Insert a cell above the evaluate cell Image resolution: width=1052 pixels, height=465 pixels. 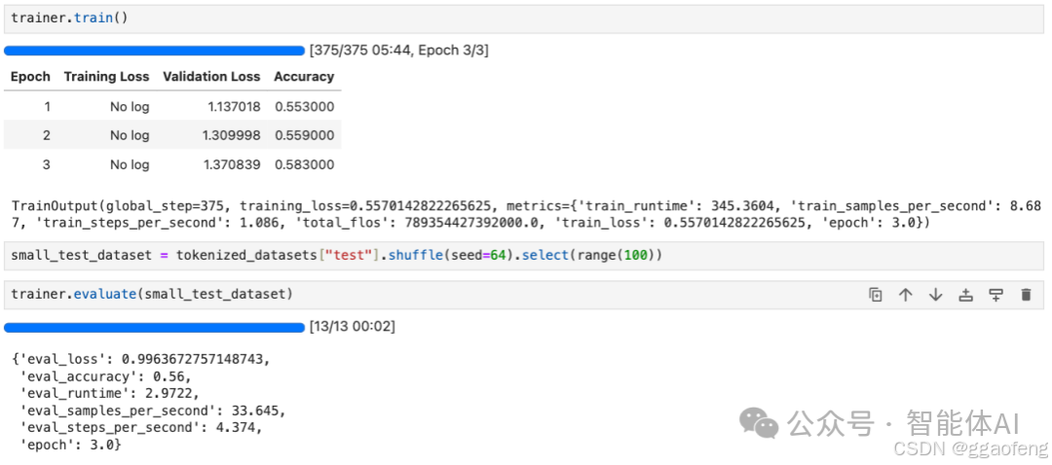coord(965,295)
